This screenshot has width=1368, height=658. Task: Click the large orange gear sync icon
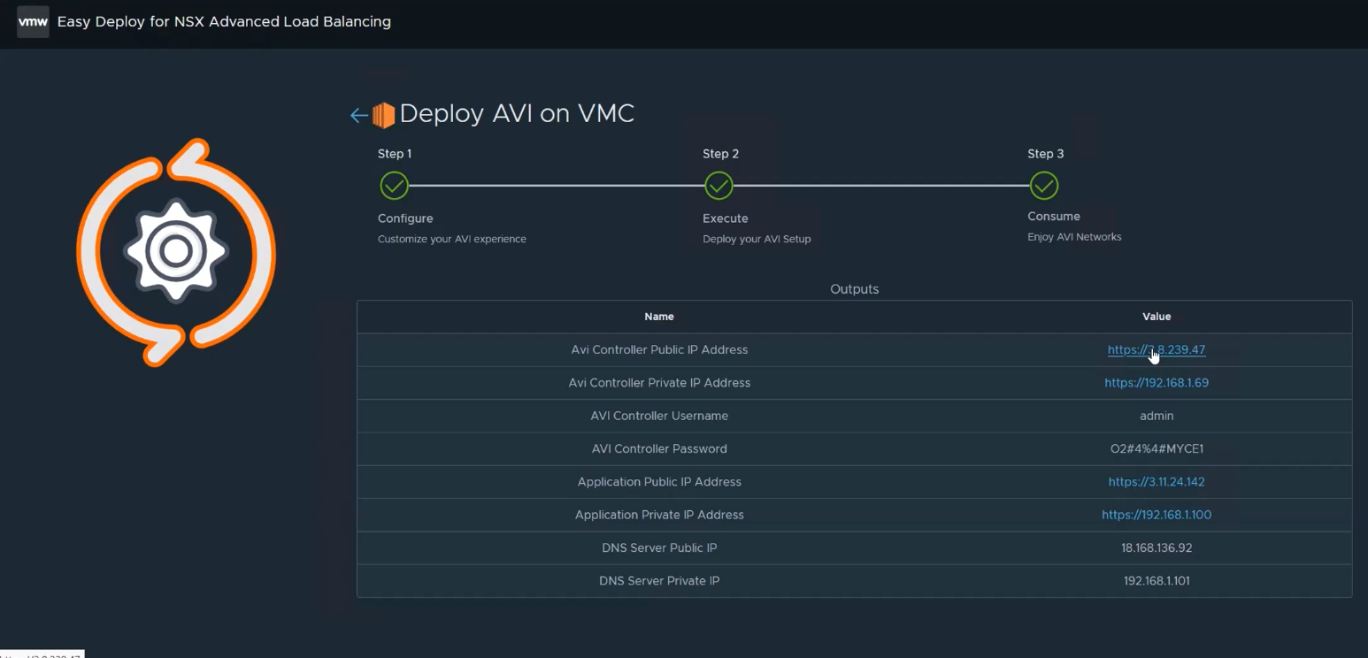(176, 252)
